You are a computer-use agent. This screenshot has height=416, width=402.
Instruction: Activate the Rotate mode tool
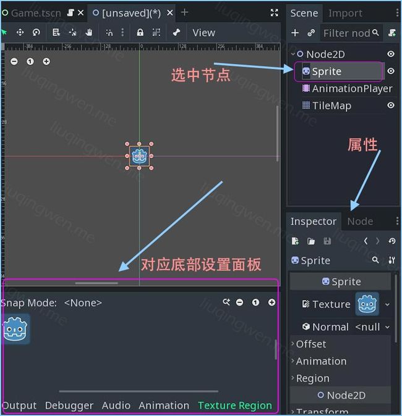click(x=36, y=33)
